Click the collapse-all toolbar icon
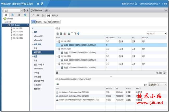Viewport: 169px width, 112px height. (x=72, y=33)
